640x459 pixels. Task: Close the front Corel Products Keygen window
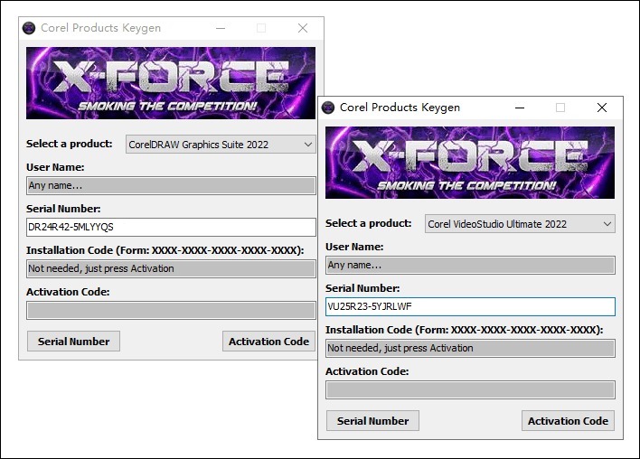tap(602, 108)
